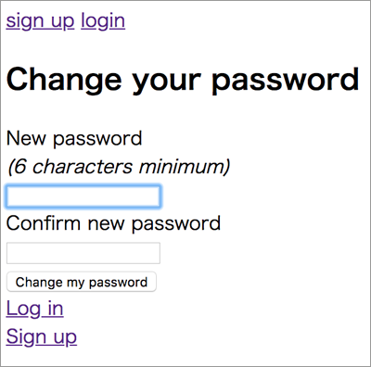Click the italic minimum characters note
Screen dimensions: 371x367
coord(119,167)
